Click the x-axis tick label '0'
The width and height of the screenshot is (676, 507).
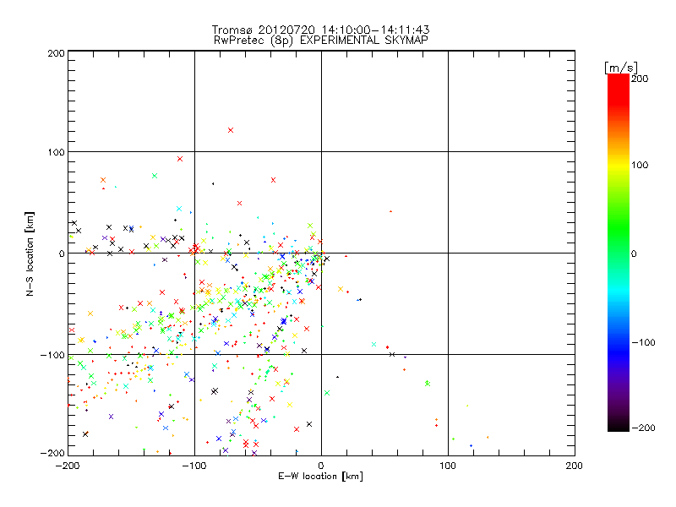pyautogui.click(x=321, y=466)
